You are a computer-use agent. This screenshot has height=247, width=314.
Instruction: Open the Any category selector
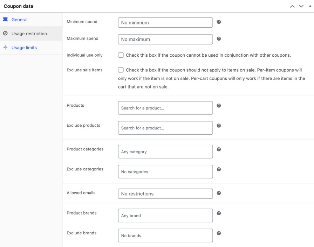point(165,151)
